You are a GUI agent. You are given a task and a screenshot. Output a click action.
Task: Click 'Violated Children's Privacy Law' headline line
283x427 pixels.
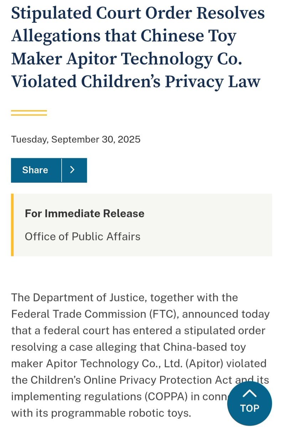click(x=136, y=81)
